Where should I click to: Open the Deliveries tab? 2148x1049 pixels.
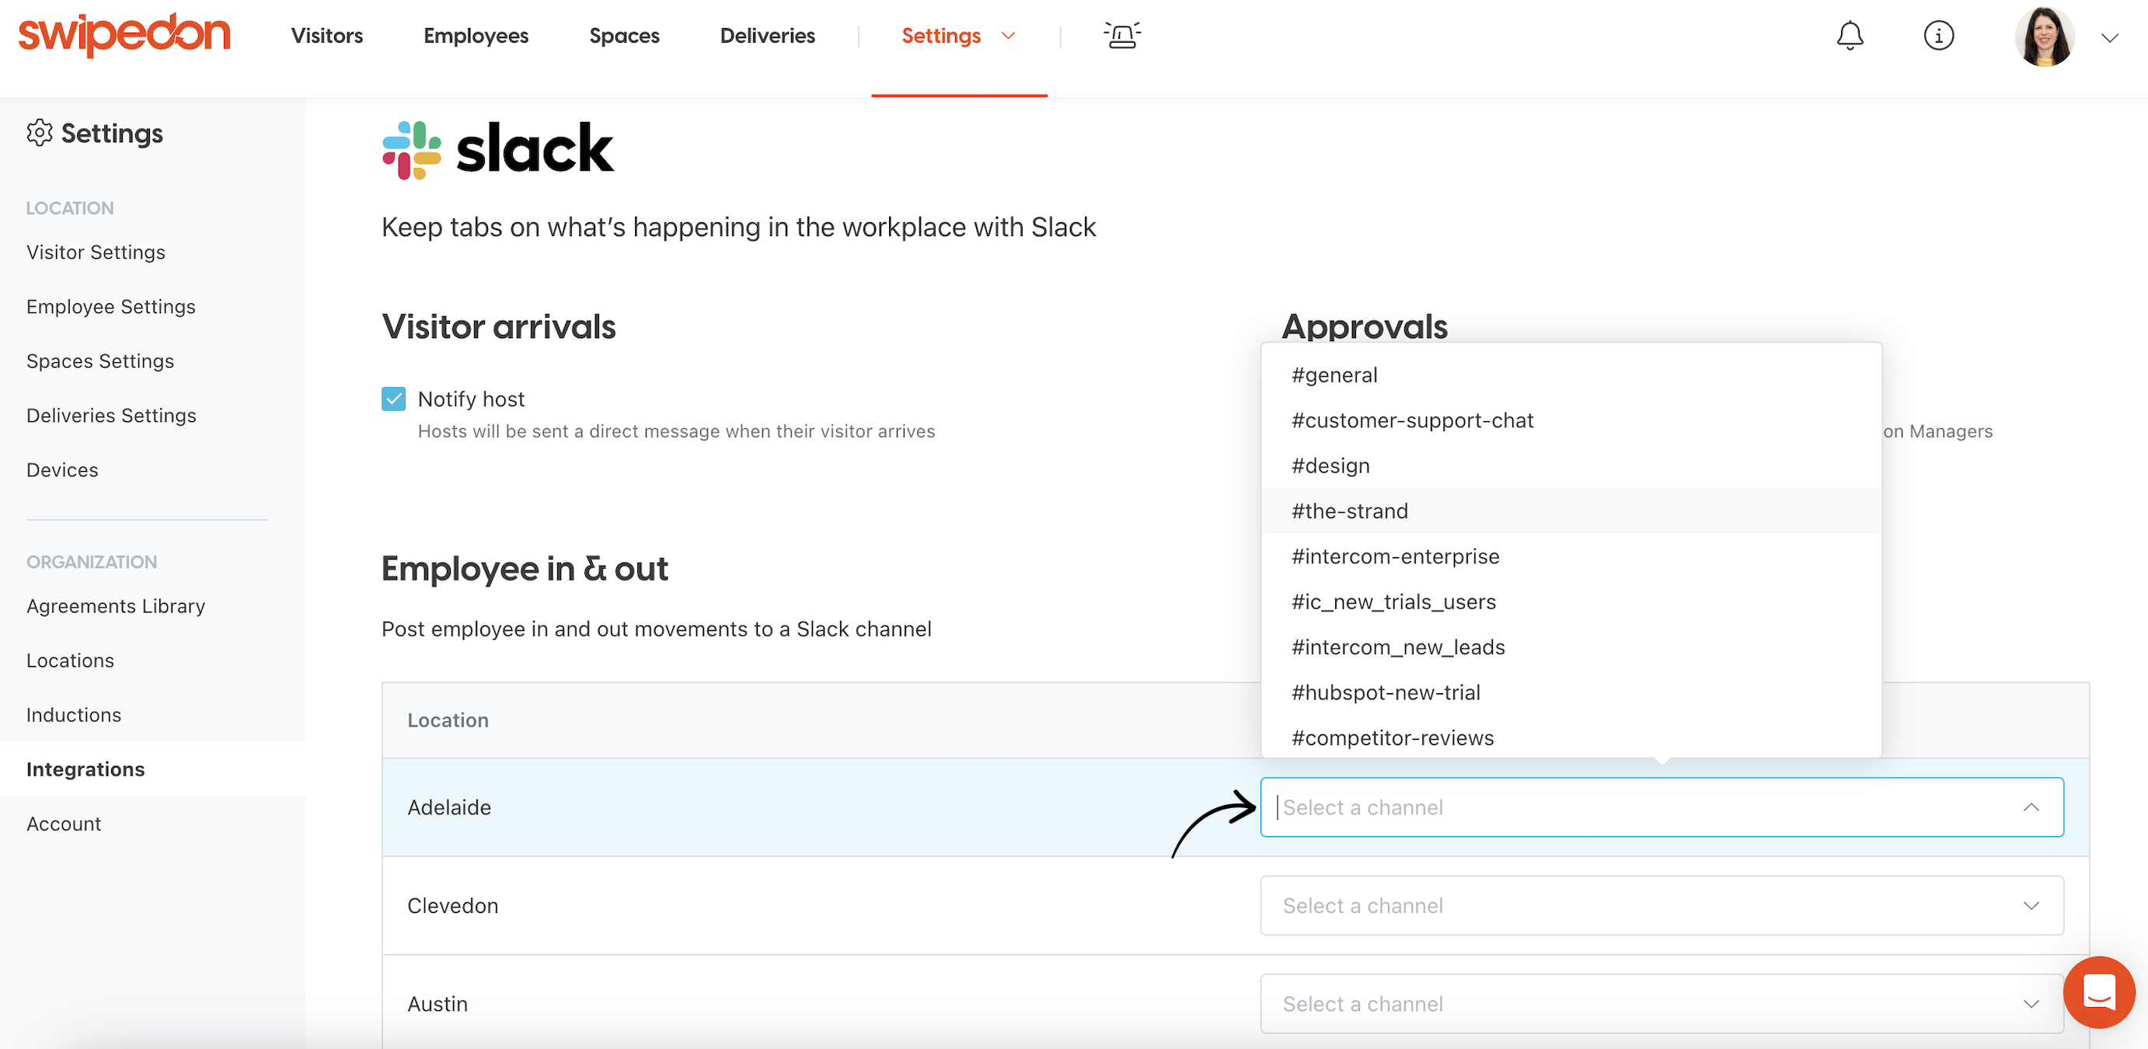pos(767,36)
